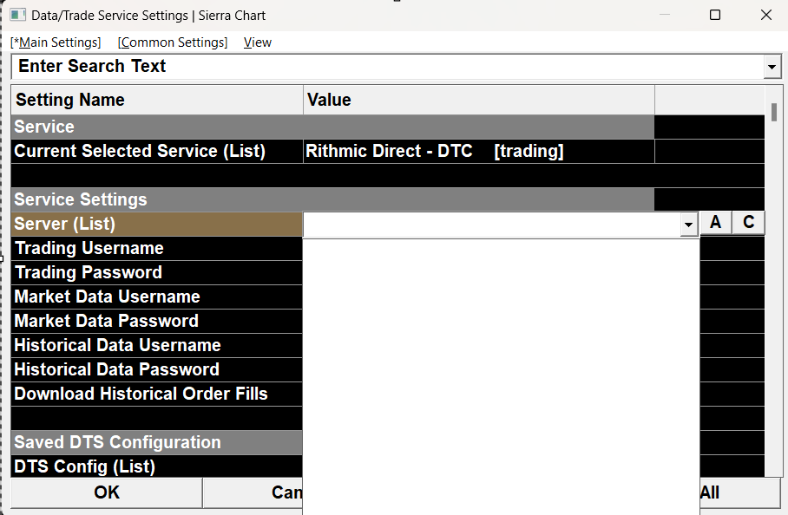
Task: Open the Main Settings menu
Action: tap(56, 42)
